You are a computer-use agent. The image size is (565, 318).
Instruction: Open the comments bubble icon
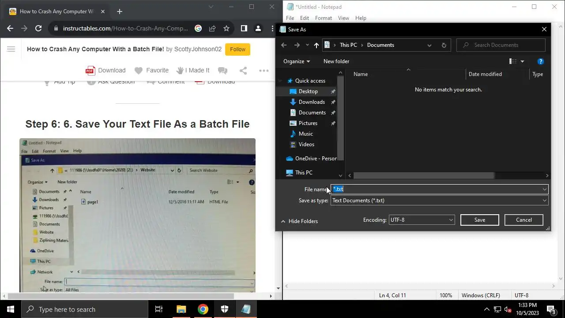tap(223, 71)
